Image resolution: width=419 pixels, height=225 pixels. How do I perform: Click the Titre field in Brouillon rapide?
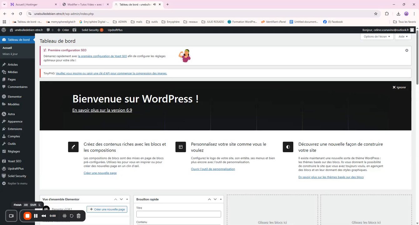(179, 214)
